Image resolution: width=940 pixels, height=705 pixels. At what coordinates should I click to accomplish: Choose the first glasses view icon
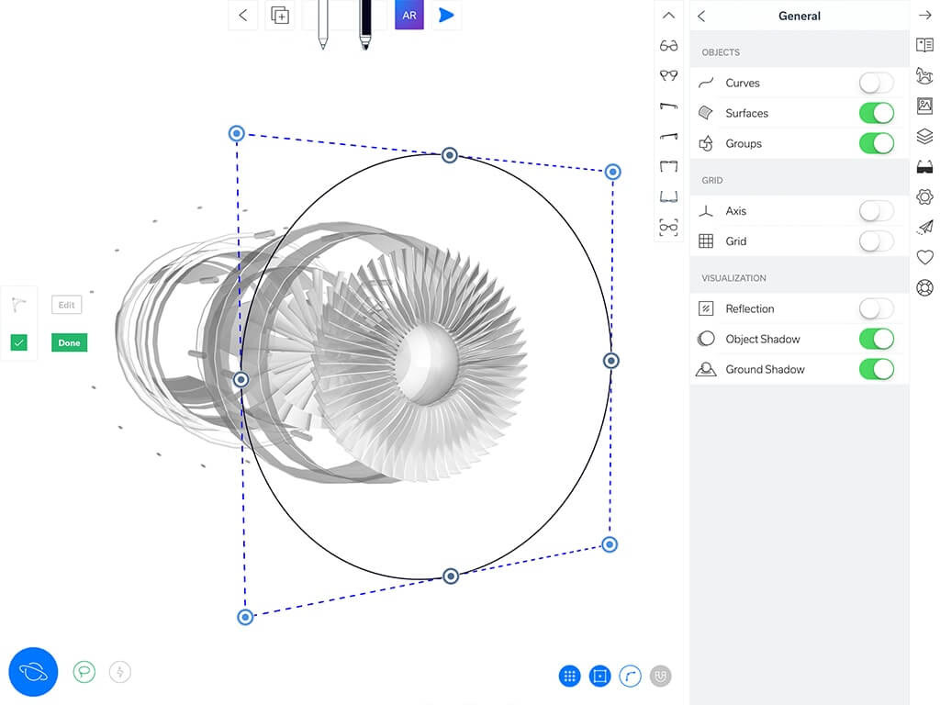click(668, 46)
